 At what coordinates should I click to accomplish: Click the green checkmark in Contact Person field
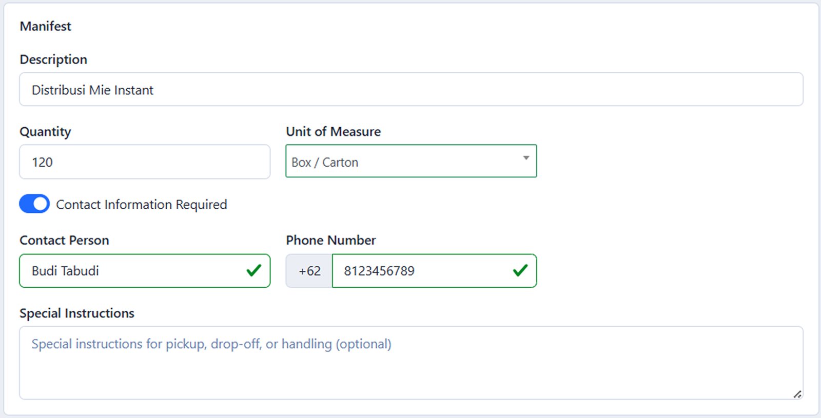click(x=254, y=270)
